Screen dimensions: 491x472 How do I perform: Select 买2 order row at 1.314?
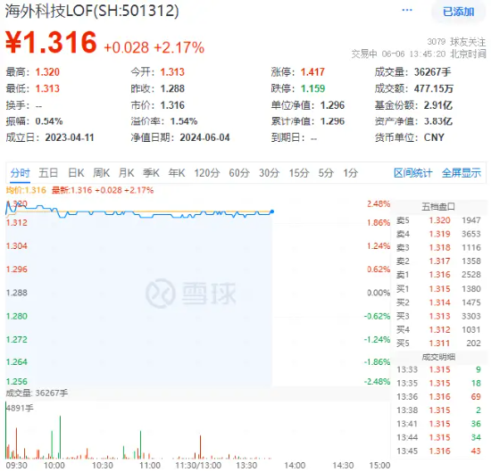coord(438,302)
